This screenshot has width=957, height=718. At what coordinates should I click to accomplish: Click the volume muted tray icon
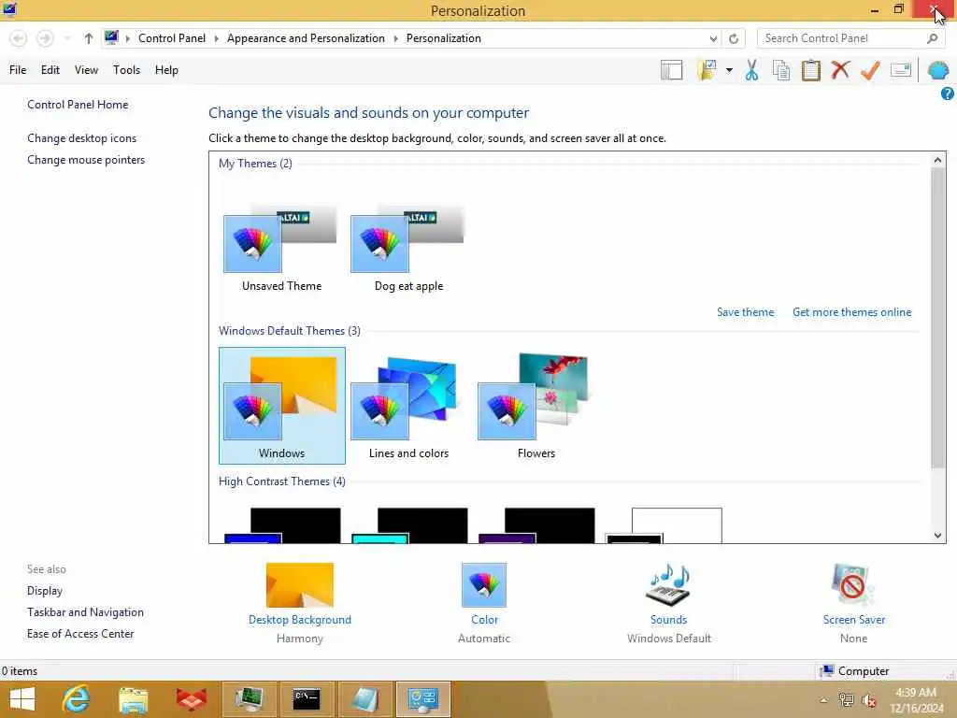pyautogui.click(x=868, y=700)
